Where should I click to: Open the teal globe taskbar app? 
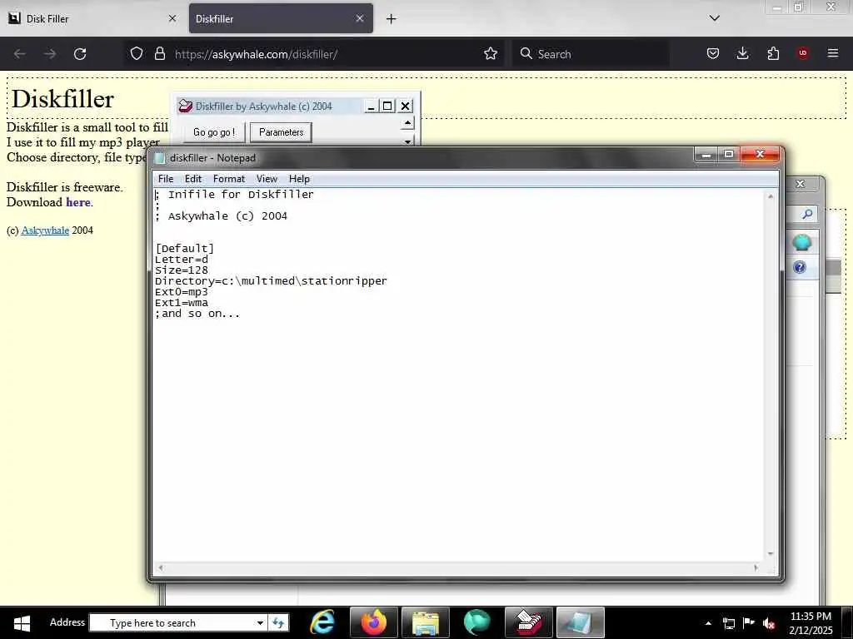click(477, 622)
